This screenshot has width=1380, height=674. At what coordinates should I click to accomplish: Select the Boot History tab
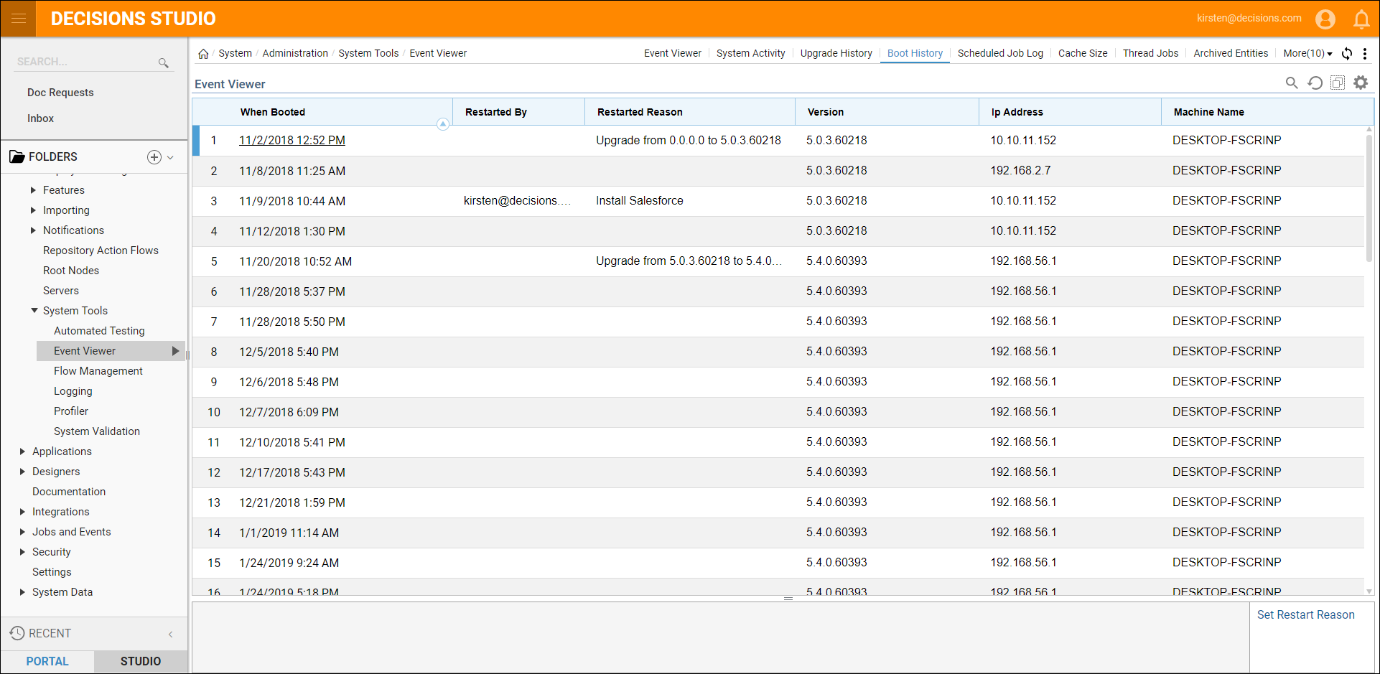[x=915, y=54]
